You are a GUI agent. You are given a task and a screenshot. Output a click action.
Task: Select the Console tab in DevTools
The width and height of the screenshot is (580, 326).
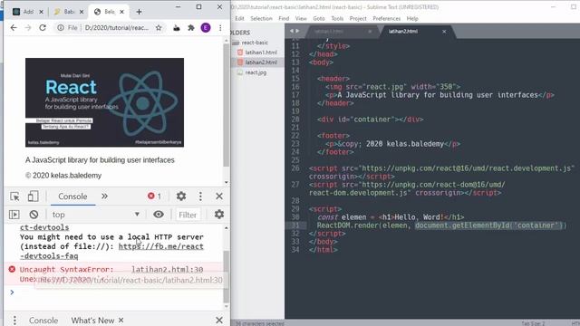pyautogui.click(x=72, y=197)
